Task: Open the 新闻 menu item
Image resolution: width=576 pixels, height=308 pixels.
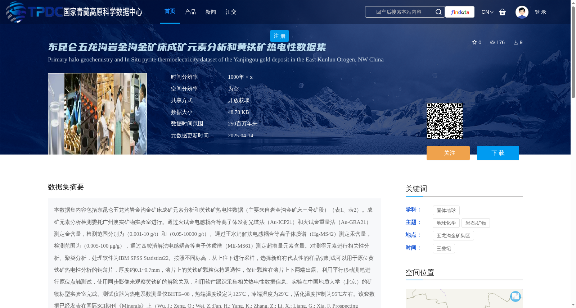Action: 211,12
